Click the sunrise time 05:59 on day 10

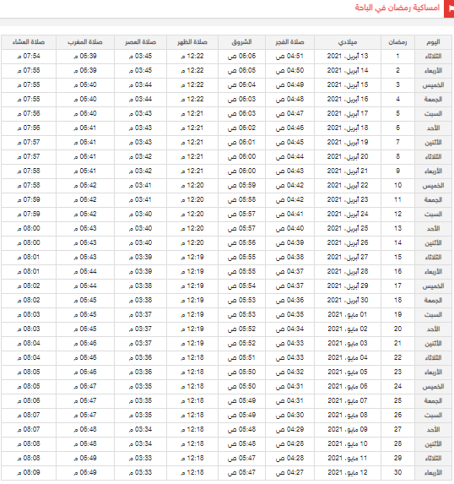241,185
